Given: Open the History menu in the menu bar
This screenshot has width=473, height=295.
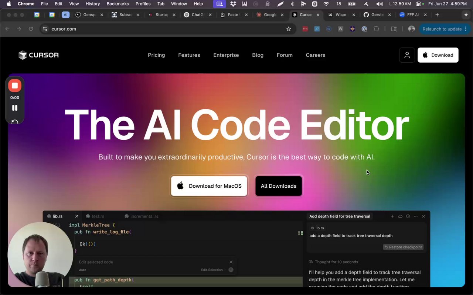Looking at the screenshot, I should pyautogui.click(x=92, y=4).
